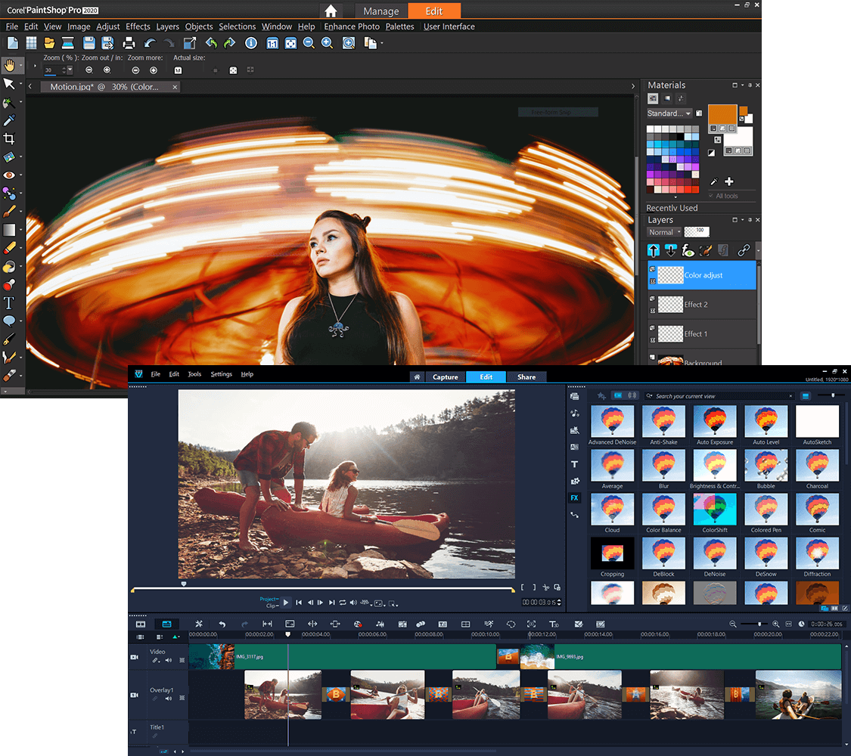This screenshot has width=851, height=756.
Task: Click the Image Information (i) icon
Action: (251, 43)
